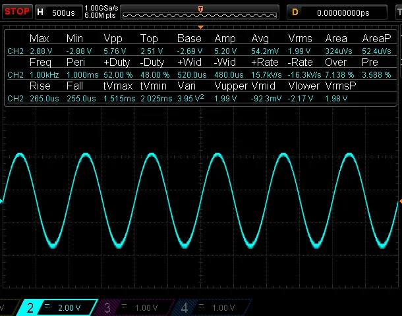
Task: Select the Freq measurement column header
Action: click(x=40, y=63)
